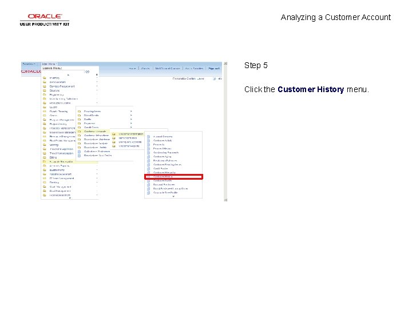Open Project Costing menu entry
The width and height of the screenshot is (412, 309).
(x=58, y=124)
